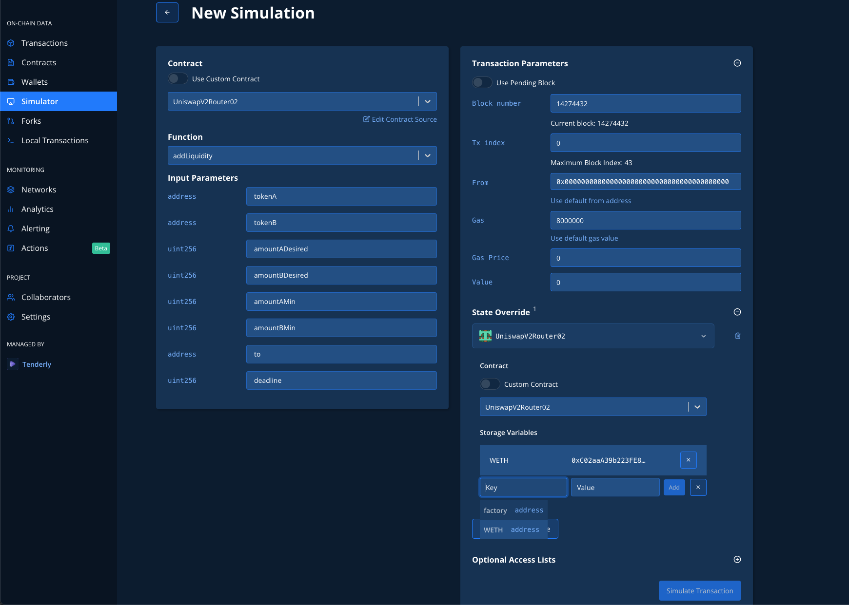Click the Add storage variable button

coord(674,487)
